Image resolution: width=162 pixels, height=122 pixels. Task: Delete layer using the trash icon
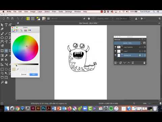coord(144,63)
